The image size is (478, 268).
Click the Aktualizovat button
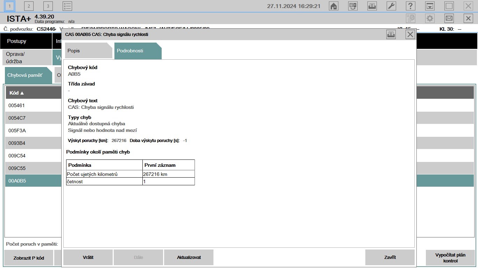pyautogui.click(x=189, y=258)
